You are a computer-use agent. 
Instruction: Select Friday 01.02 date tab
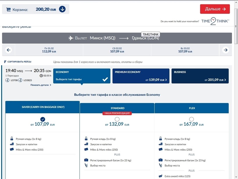click(49, 50)
